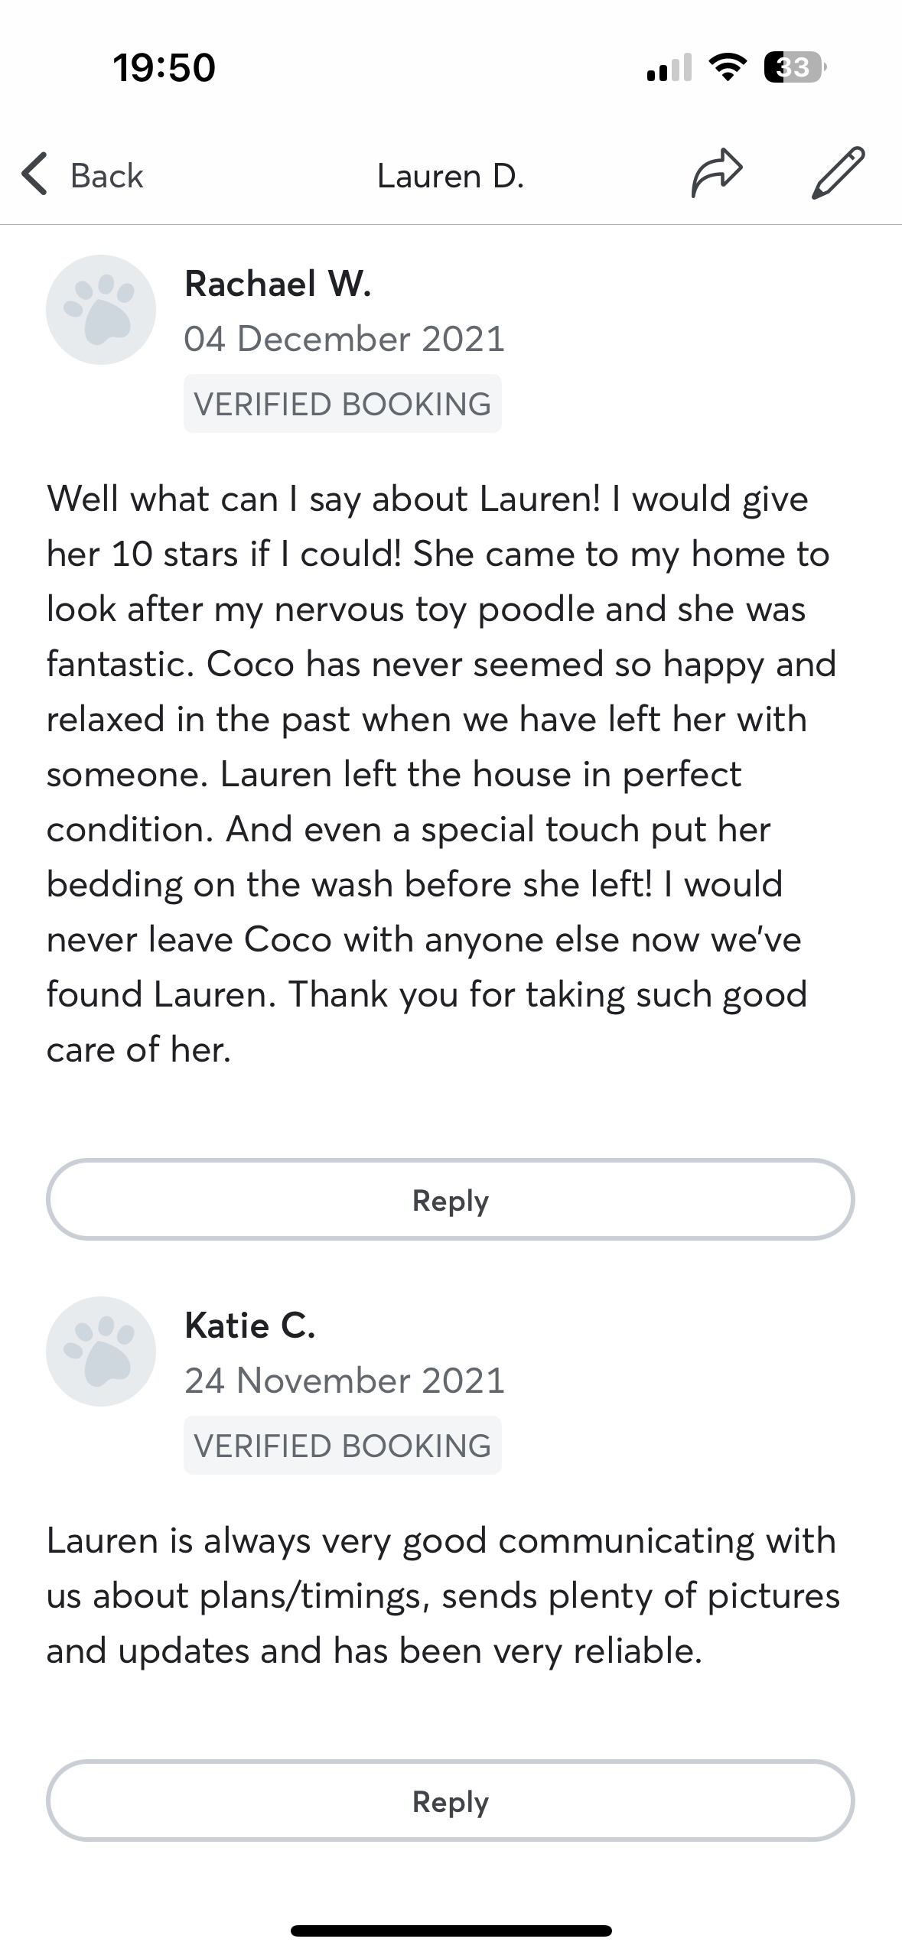Screen dimensions: 902x1955
Task: Tap Verified Booking badge under 24 November
Action: pos(342,1446)
